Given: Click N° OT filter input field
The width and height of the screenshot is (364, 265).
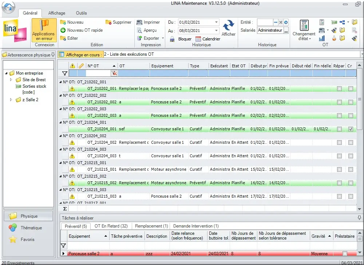Looking at the screenshot, I should 98,73.
